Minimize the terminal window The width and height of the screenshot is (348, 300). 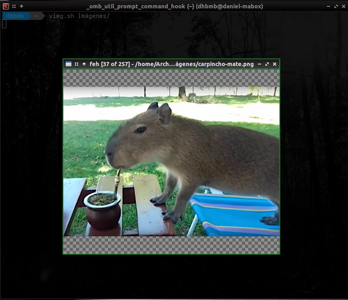(x=328, y=6)
